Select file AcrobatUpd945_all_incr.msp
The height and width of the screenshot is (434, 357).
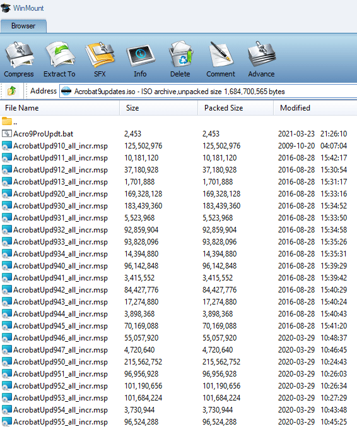[x=61, y=326]
